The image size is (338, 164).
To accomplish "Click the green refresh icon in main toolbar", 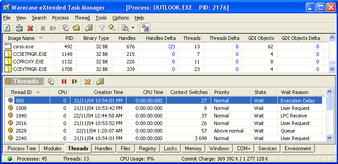I will click(7, 28).
